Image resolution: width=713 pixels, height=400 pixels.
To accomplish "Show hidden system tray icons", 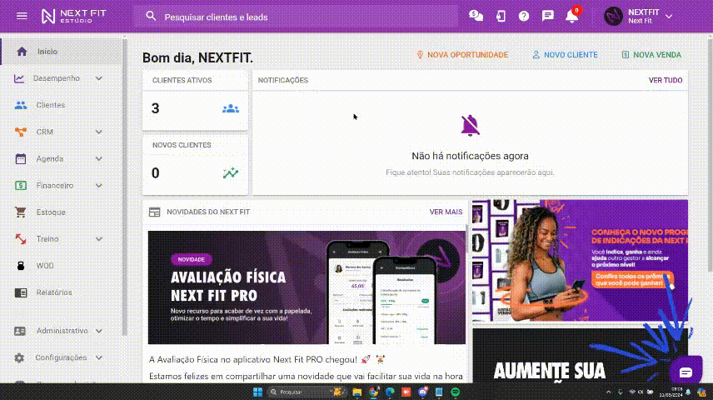I will [x=608, y=392].
